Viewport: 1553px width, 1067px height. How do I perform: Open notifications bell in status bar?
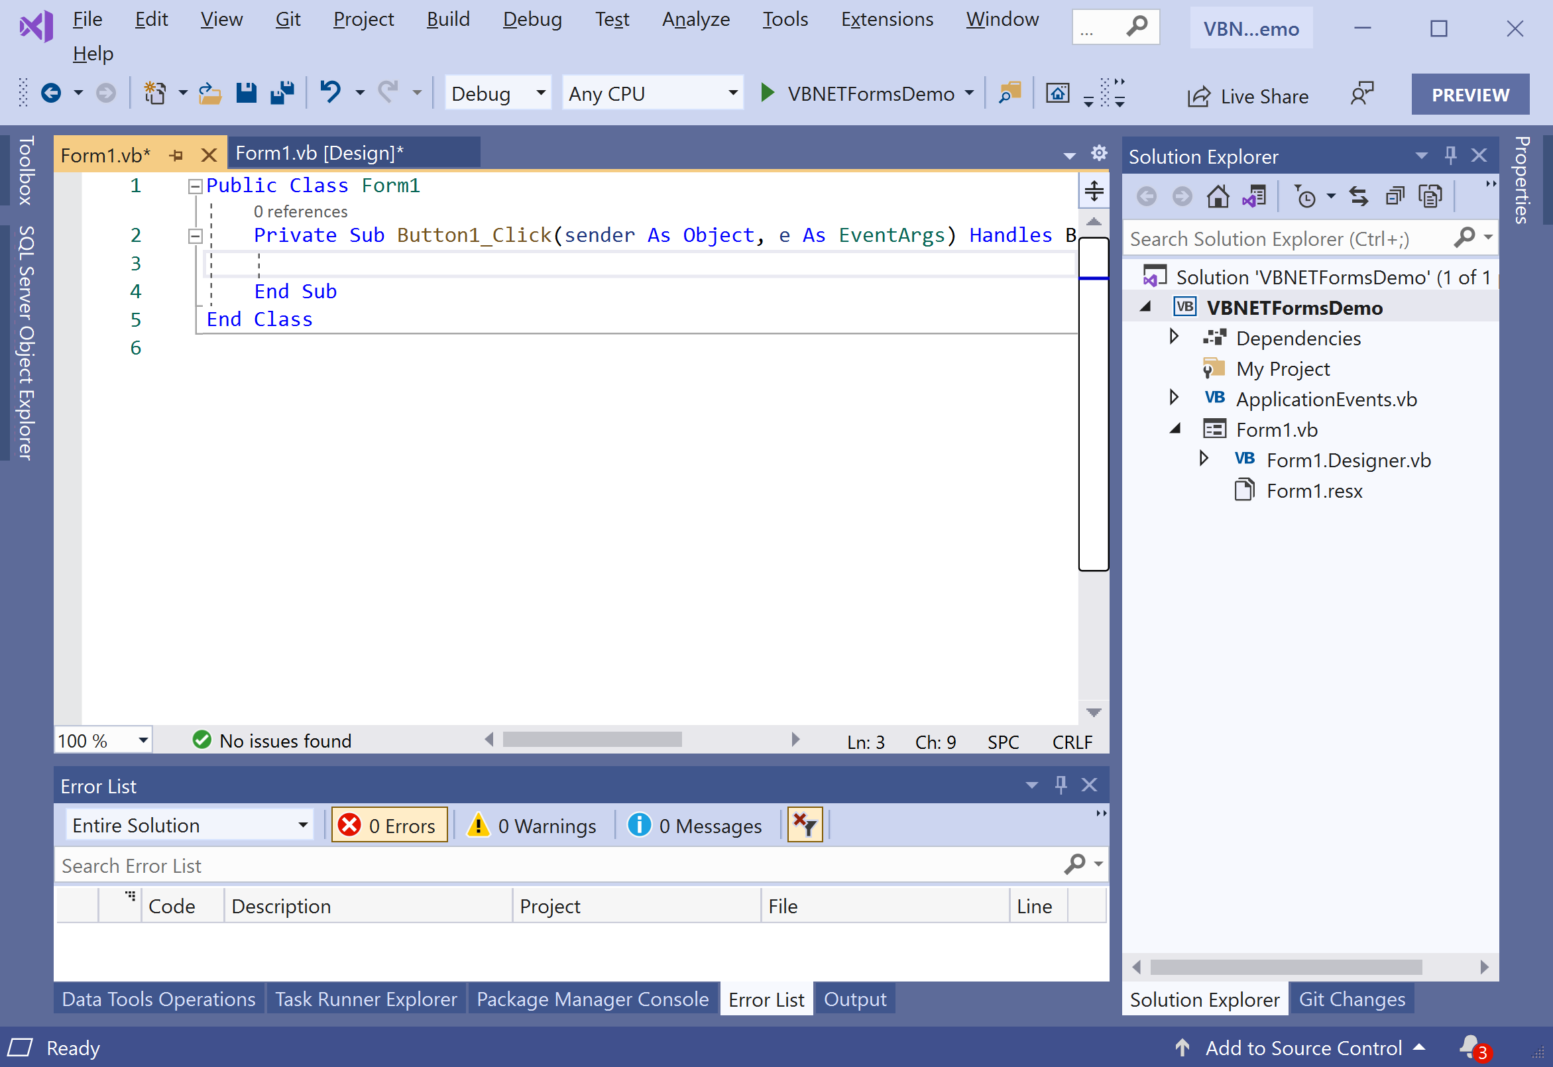click(1470, 1046)
